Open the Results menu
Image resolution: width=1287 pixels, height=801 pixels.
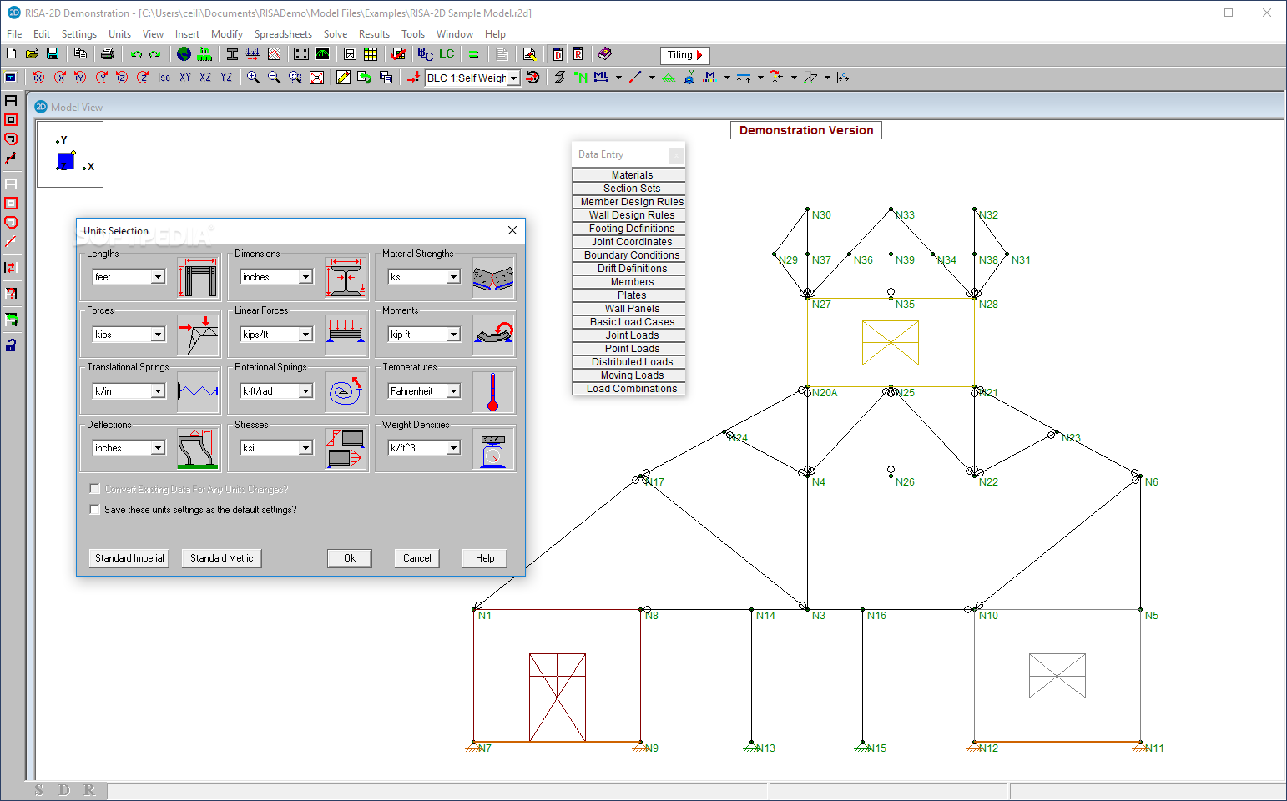coord(374,34)
